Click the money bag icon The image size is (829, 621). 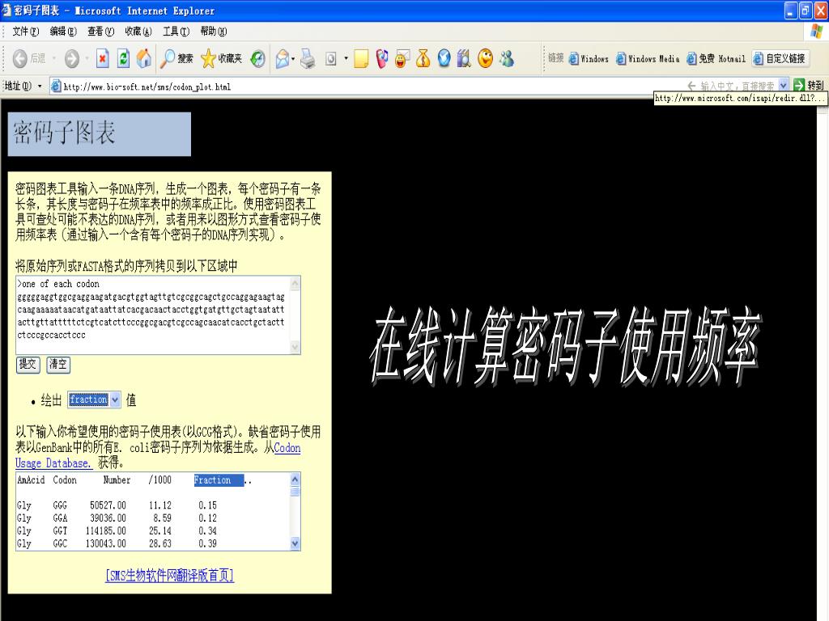(x=423, y=58)
